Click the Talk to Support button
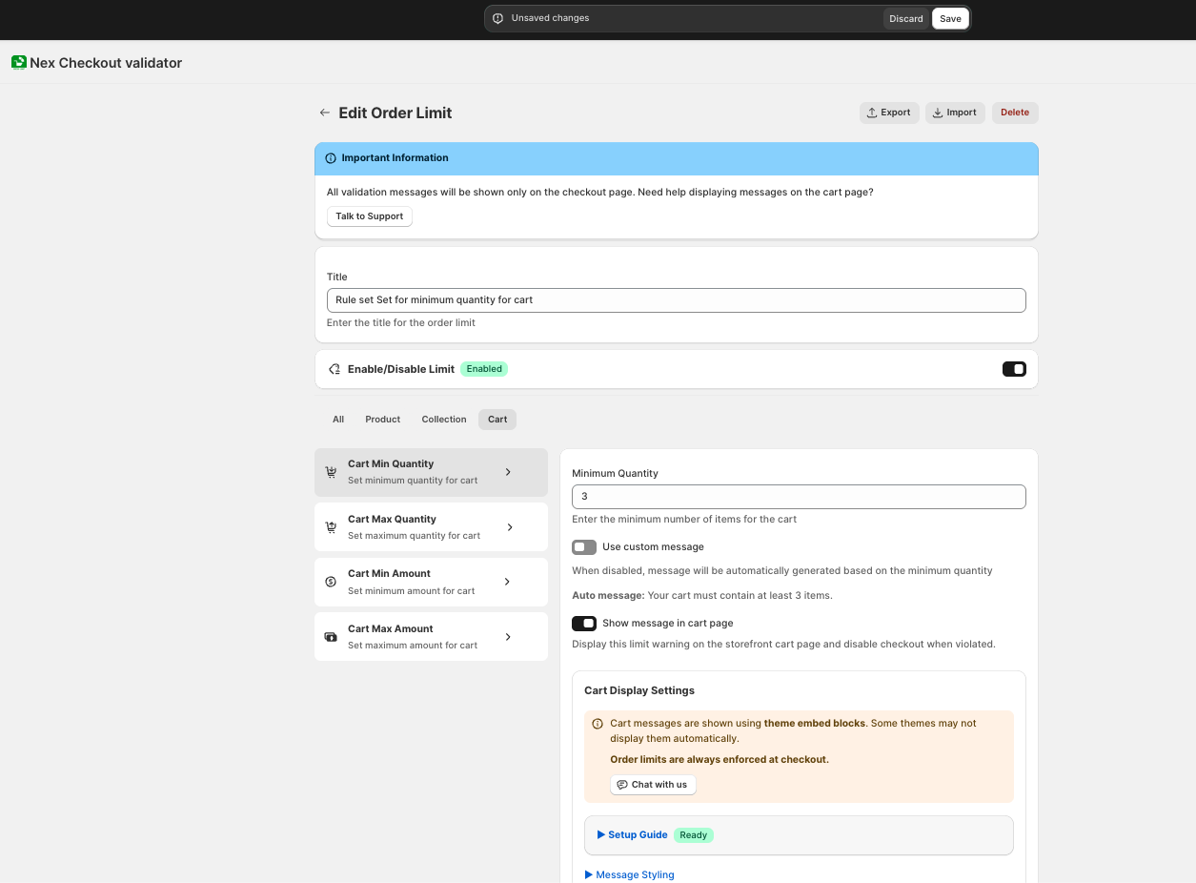1196x883 pixels. (369, 216)
